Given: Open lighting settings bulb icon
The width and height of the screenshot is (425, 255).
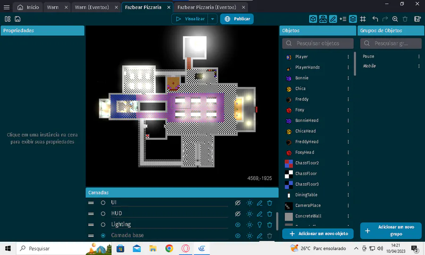Looking at the screenshot, I should pos(259,225).
